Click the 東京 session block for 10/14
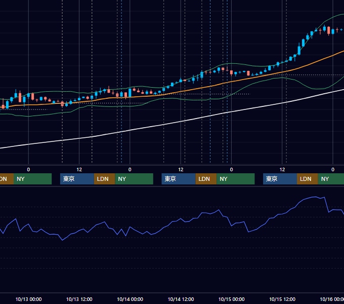This screenshot has width=344, height=304. (179, 179)
